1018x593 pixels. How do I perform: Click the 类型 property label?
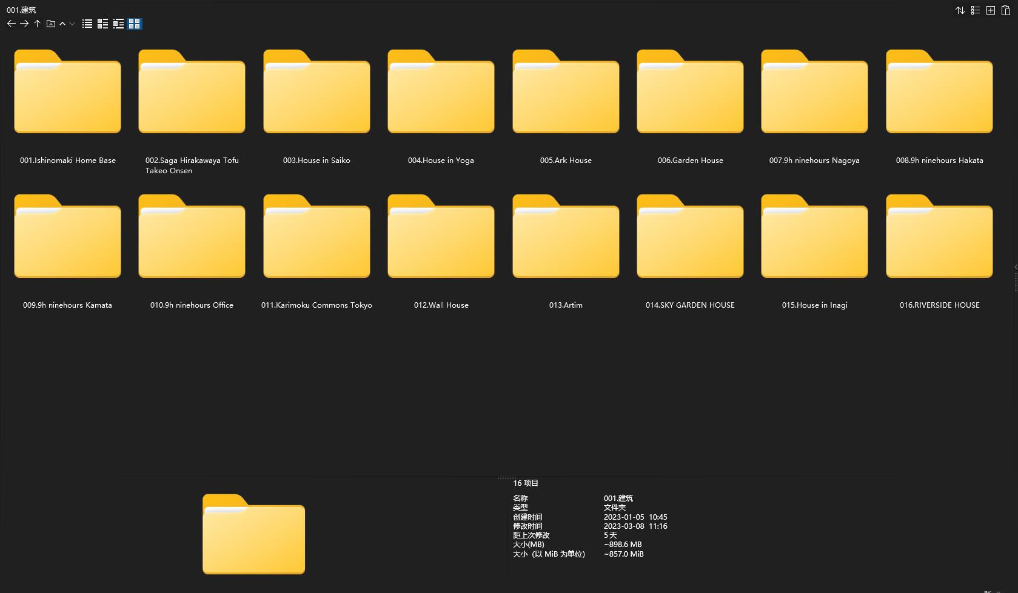520,508
